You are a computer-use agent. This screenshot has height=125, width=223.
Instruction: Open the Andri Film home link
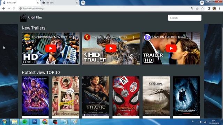(35, 18)
